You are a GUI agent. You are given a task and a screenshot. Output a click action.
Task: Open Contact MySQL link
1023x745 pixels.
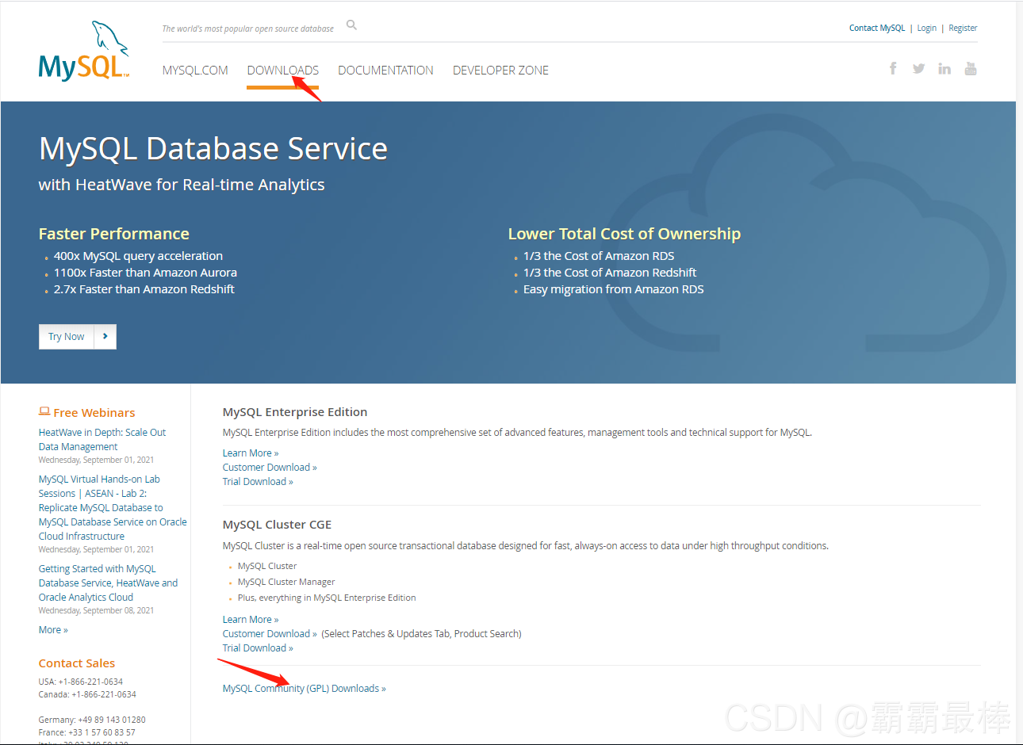[876, 28]
